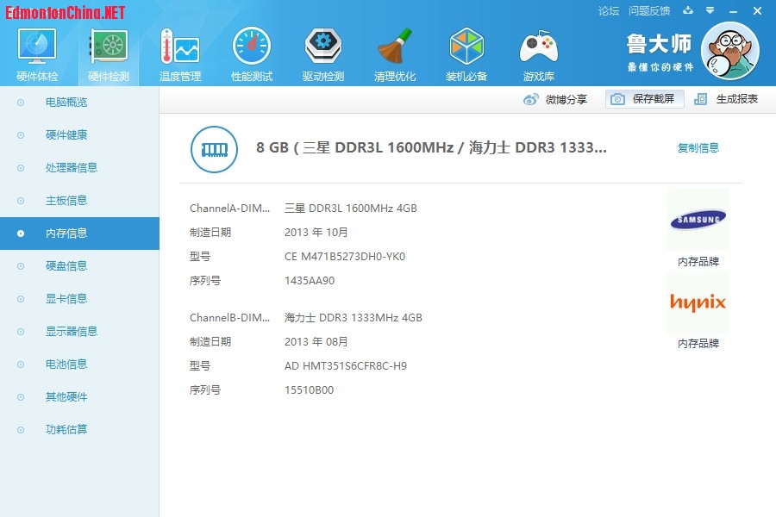Switch to the 硬件检测 tab

109,53
